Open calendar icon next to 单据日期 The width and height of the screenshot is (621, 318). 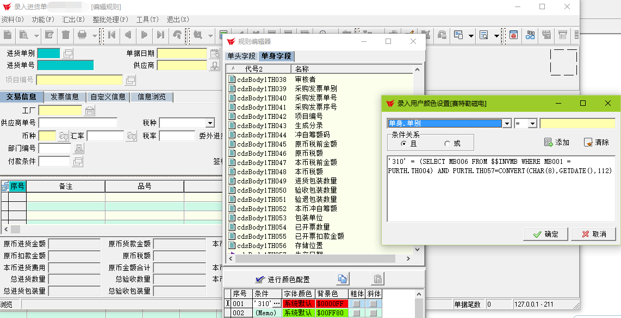214,53
